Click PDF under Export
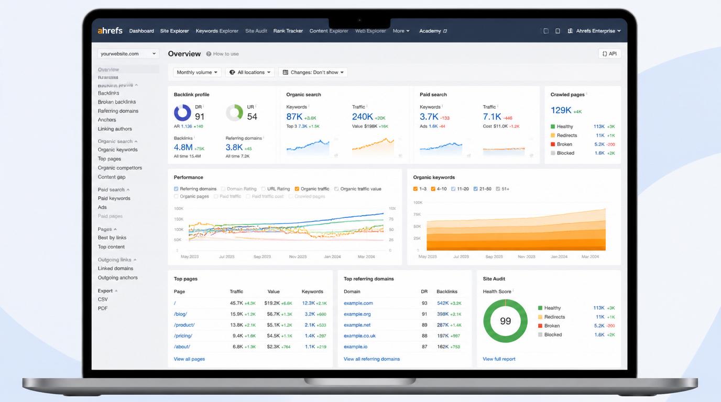The image size is (721, 402). pos(103,308)
